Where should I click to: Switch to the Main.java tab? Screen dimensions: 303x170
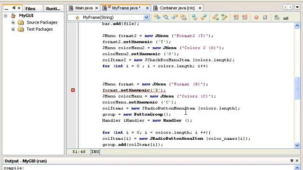tap(84, 8)
